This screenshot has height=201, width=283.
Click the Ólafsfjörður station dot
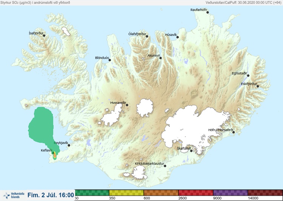147,37
